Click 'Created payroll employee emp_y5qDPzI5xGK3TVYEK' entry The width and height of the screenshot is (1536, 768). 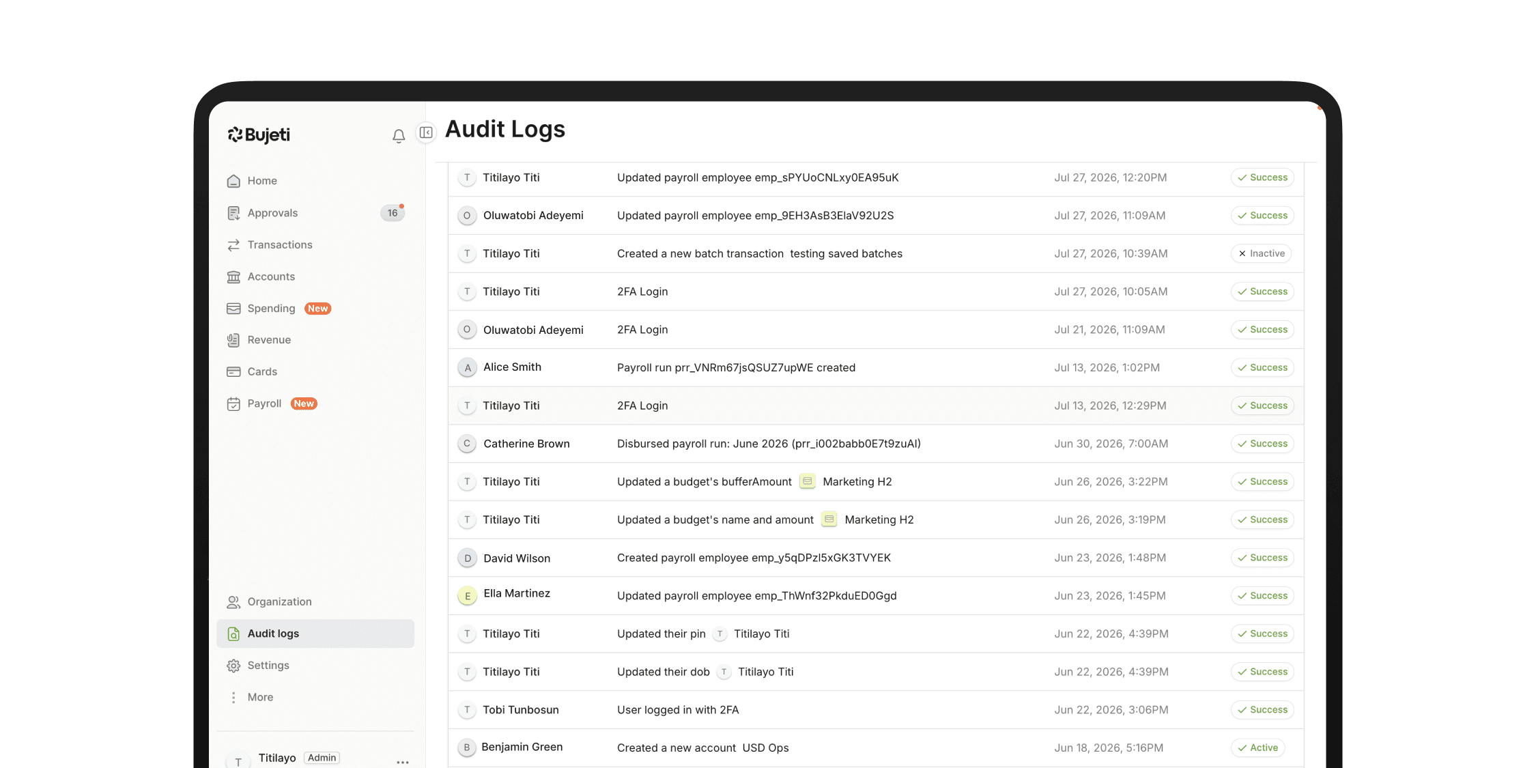(754, 558)
